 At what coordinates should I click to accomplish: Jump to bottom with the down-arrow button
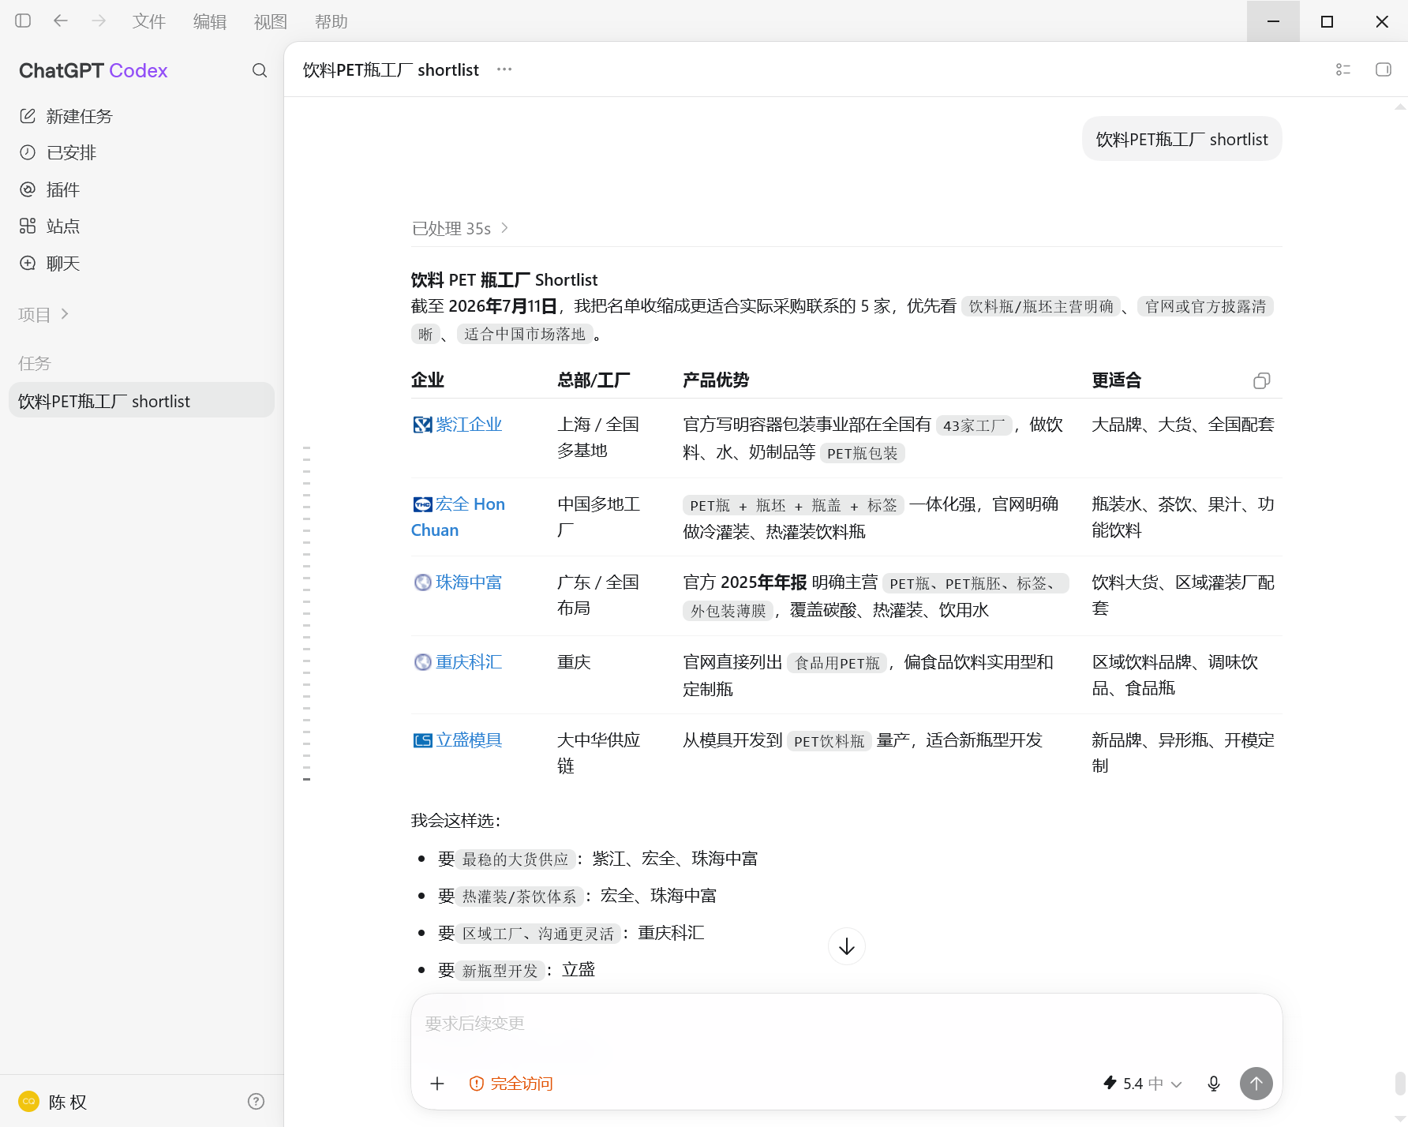point(847,946)
